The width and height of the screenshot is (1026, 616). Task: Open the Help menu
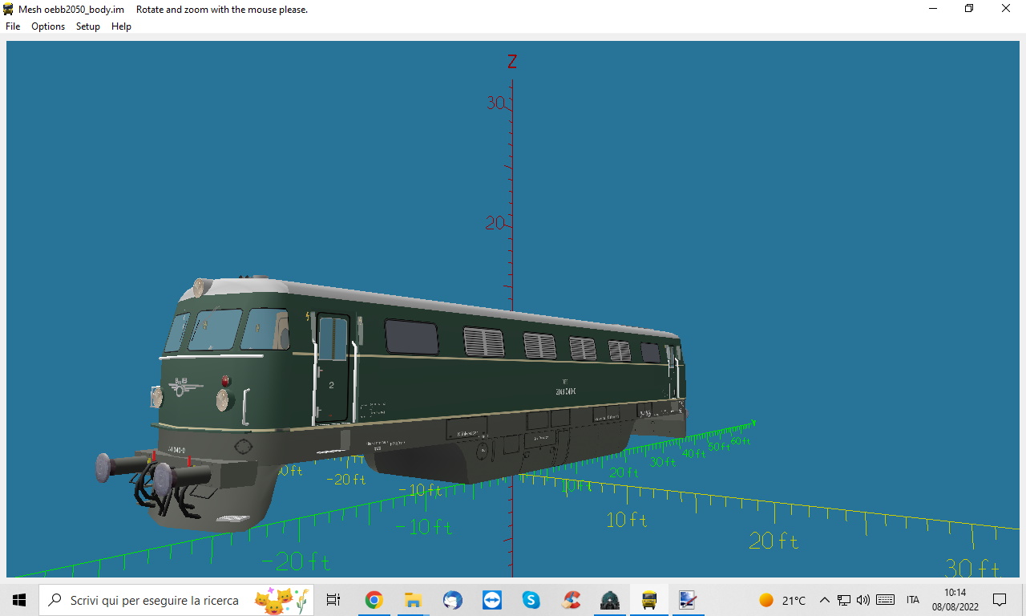point(121,26)
